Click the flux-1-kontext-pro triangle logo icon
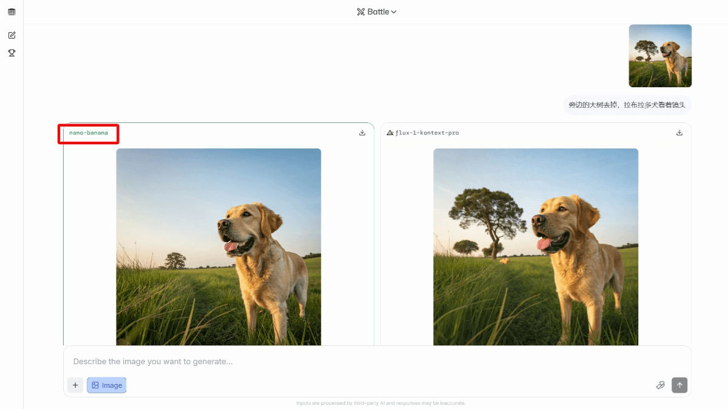Viewport: 728px width, 409px height. (390, 133)
